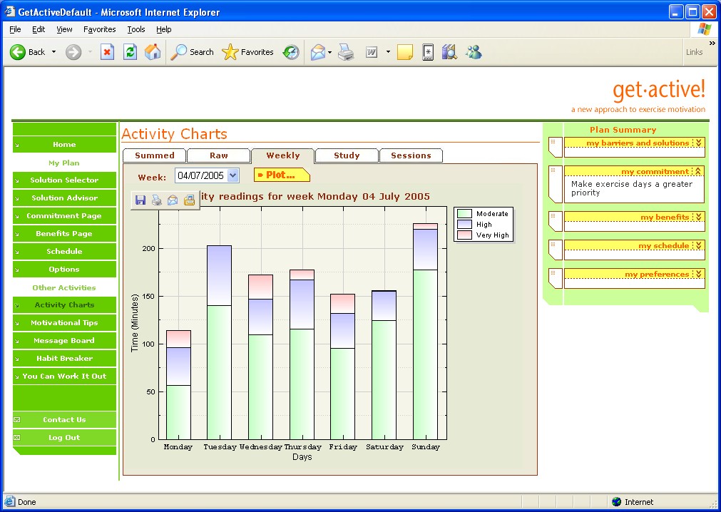
Task: Switch to the Summed tab
Action: [x=154, y=155]
